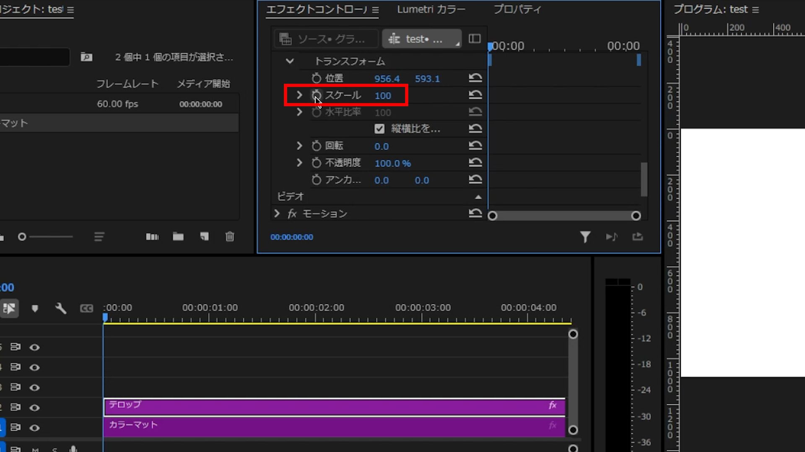Expand the モーション effect section
The image size is (805, 452).
tap(276, 213)
